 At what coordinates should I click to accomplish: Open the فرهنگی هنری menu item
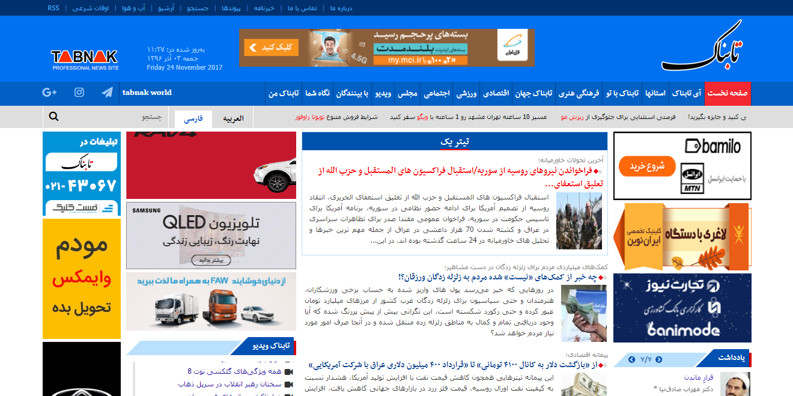pyautogui.click(x=579, y=93)
